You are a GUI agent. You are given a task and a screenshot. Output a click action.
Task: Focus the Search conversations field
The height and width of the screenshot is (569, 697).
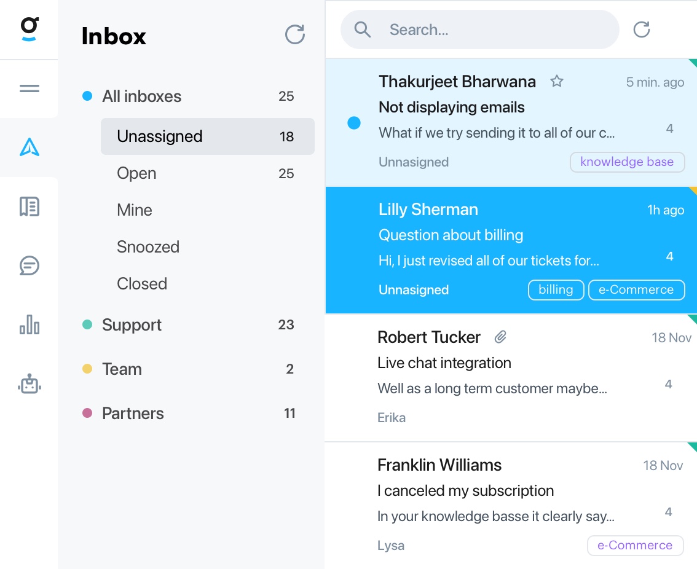click(479, 29)
